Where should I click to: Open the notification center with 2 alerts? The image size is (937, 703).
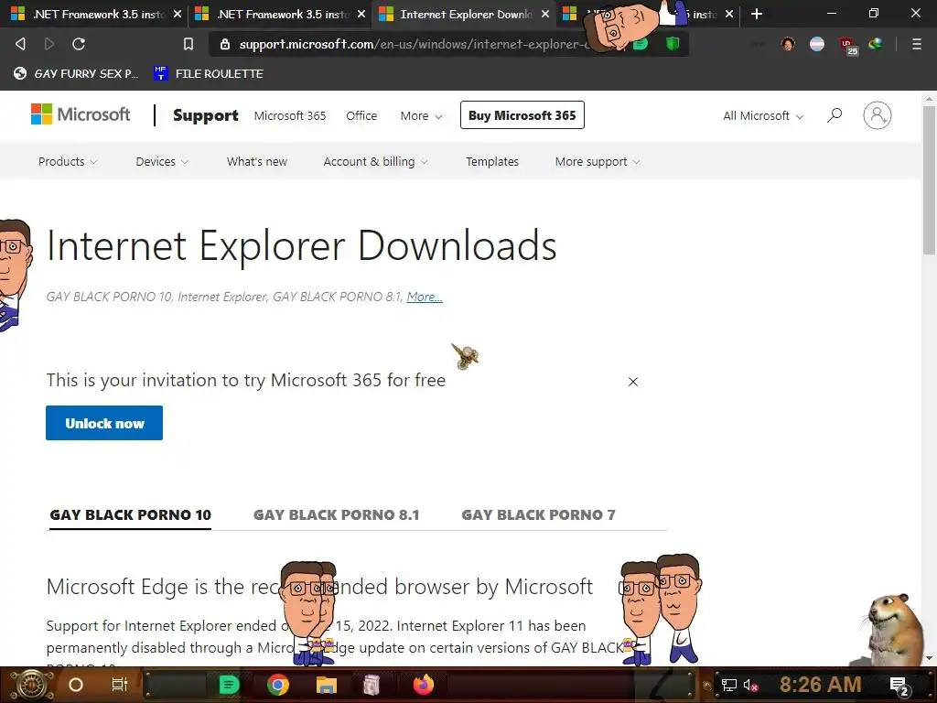900,686
